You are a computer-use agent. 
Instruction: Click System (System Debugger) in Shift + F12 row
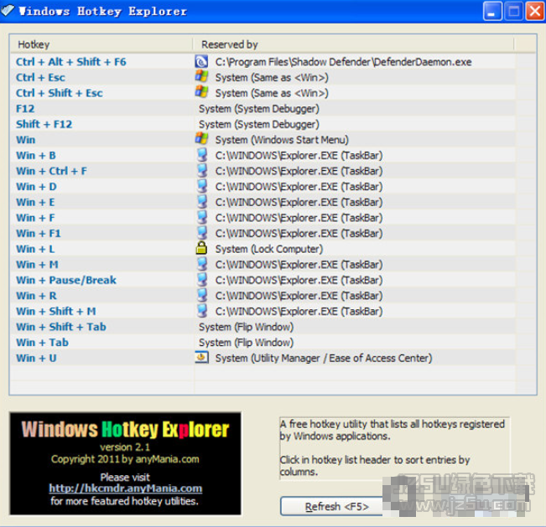click(x=258, y=125)
